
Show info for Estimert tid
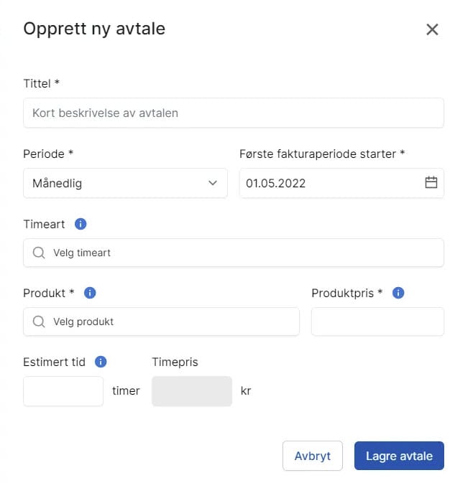[101, 362]
